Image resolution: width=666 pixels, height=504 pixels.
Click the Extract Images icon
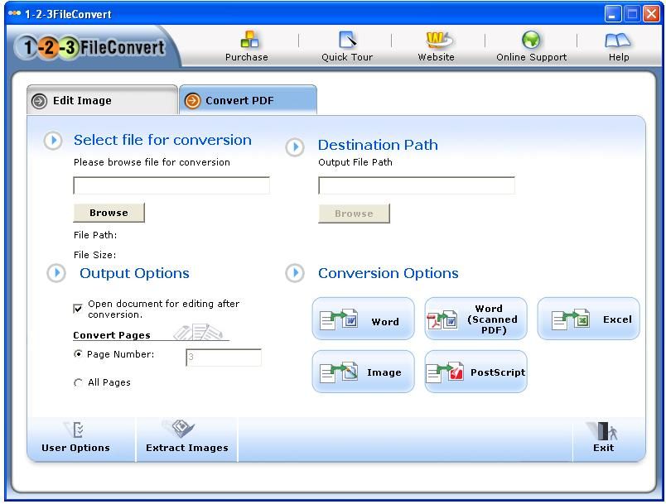pos(178,429)
